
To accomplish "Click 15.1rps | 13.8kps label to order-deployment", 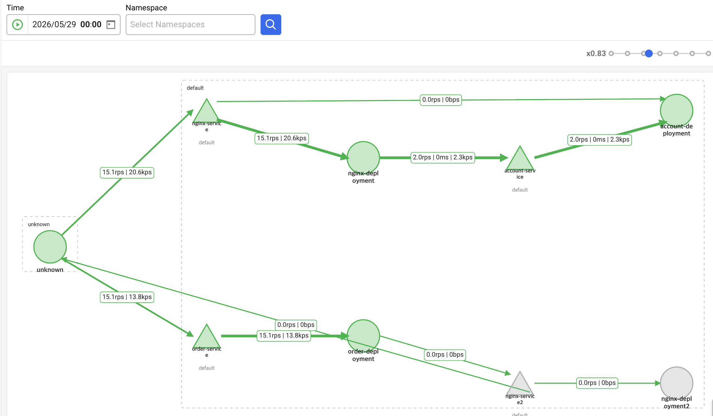I will click(x=284, y=336).
